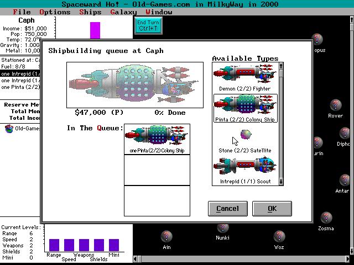Click the third empty queue slot
Image resolution: width=354 pixels, height=265 pixels.
click(x=157, y=201)
